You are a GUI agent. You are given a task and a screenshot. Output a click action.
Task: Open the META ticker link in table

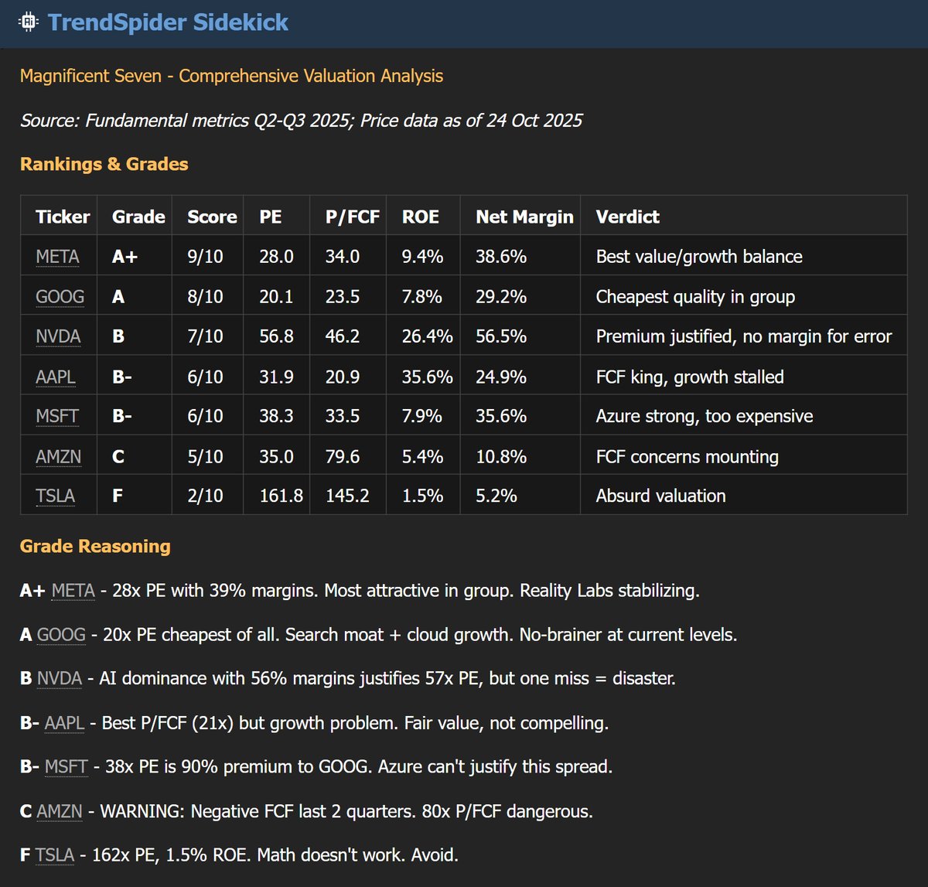coord(57,257)
